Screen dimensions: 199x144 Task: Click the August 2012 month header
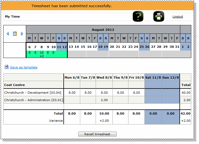click(x=103, y=30)
